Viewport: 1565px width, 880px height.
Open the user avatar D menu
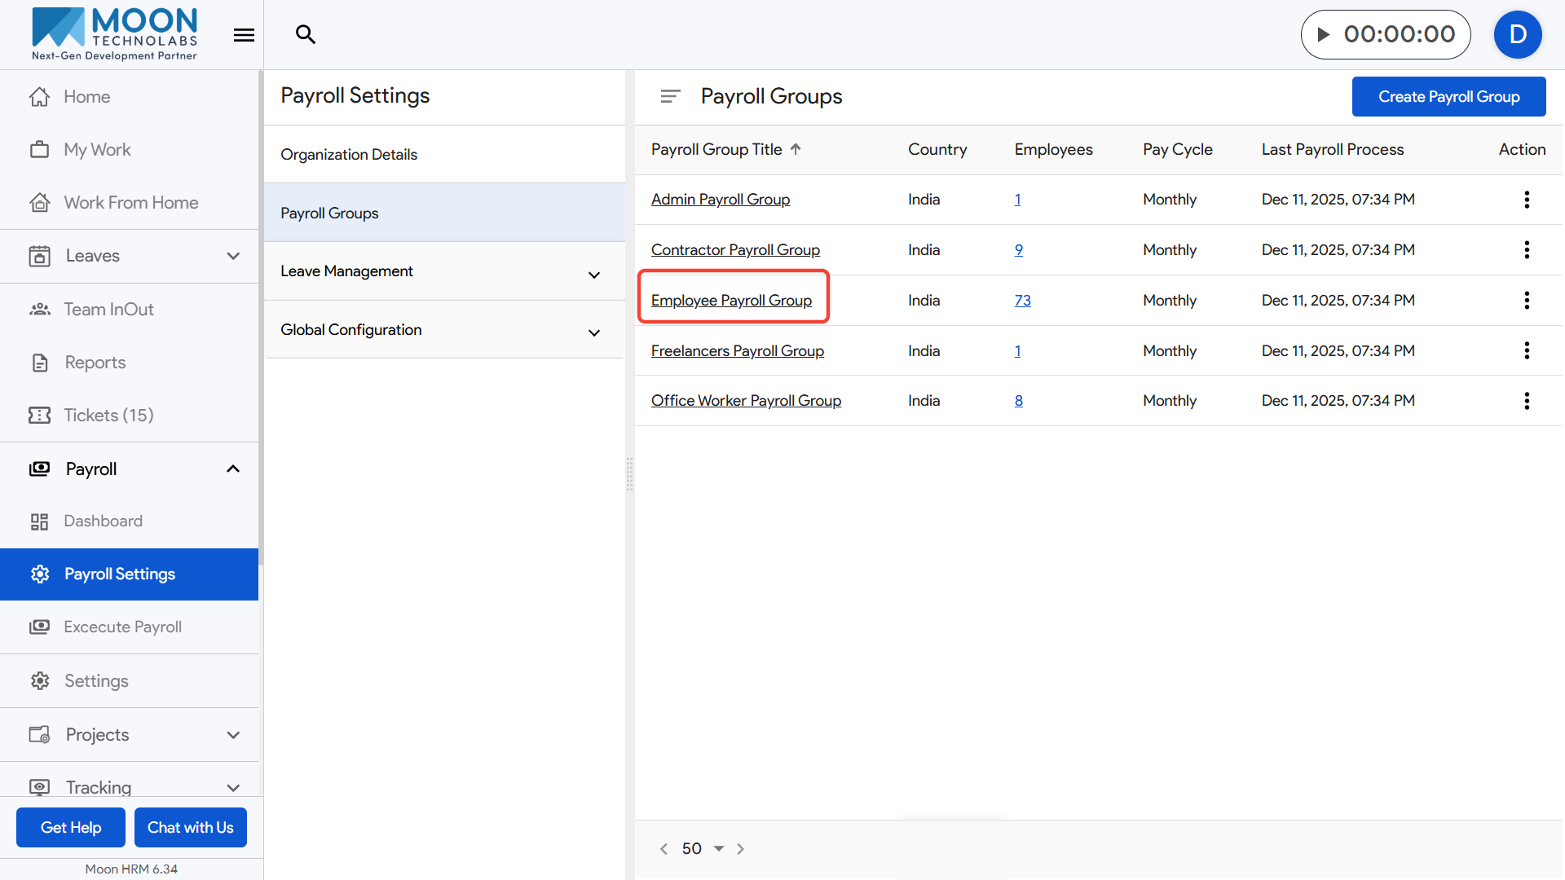pyautogui.click(x=1517, y=34)
